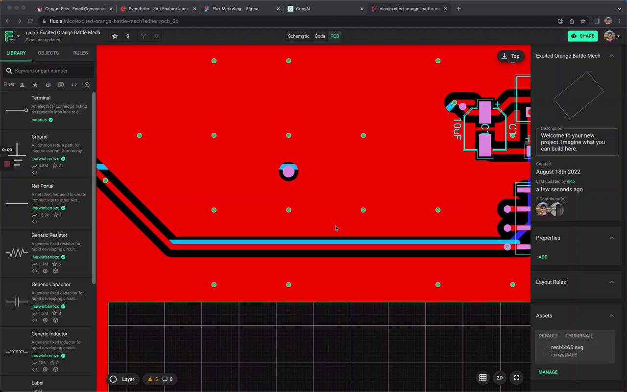Click the project Description text box
This screenshot has height=392, width=627.
pyautogui.click(x=577, y=142)
